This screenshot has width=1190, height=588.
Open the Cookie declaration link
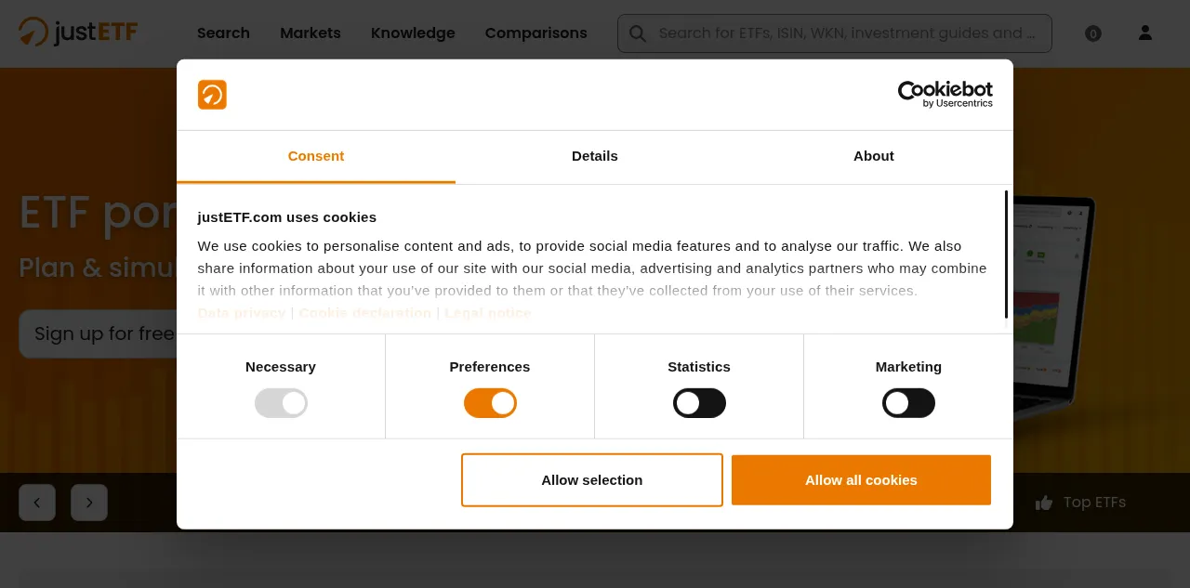coord(365,313)
